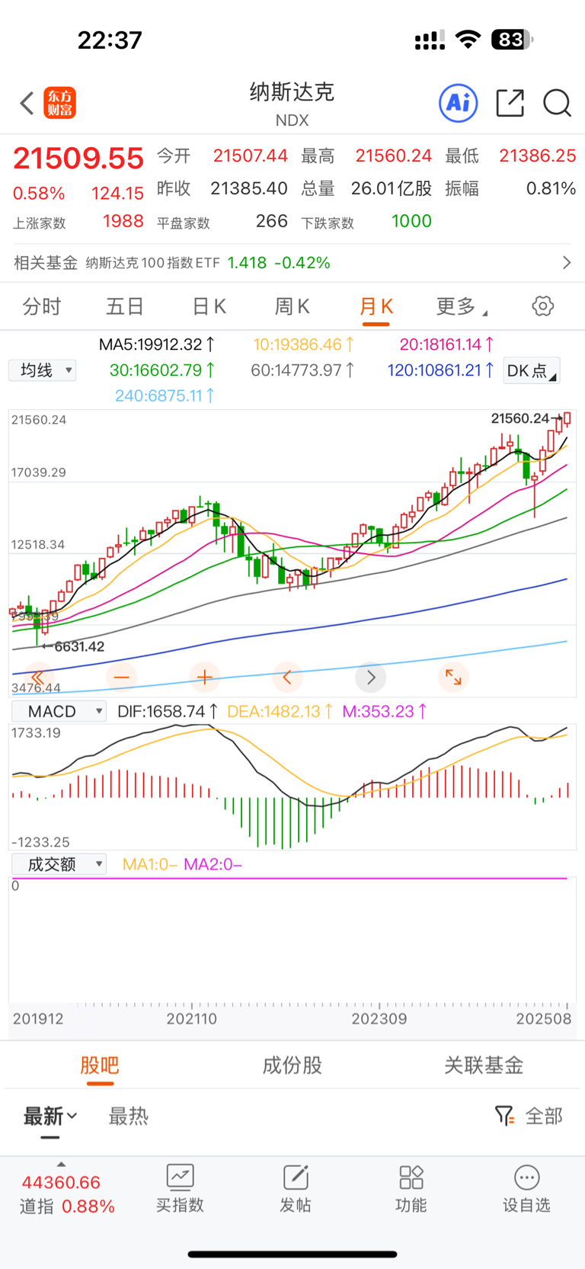Image resolution: width=585 pixels, height=1269 pixels.
Task: Open the MACD indicator dropdown
Action: [58, 711]
